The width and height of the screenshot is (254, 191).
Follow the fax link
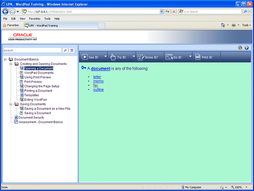tap(96, 86)
